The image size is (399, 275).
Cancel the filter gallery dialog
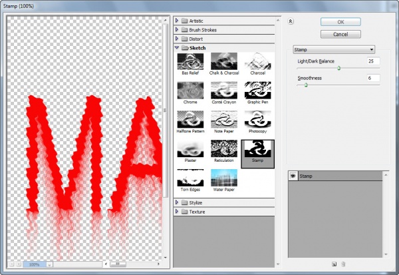pos(340,34)
